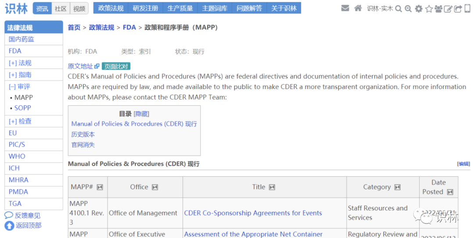
Task: Select PIC/S in the sidebar
Action: point(17,145)
